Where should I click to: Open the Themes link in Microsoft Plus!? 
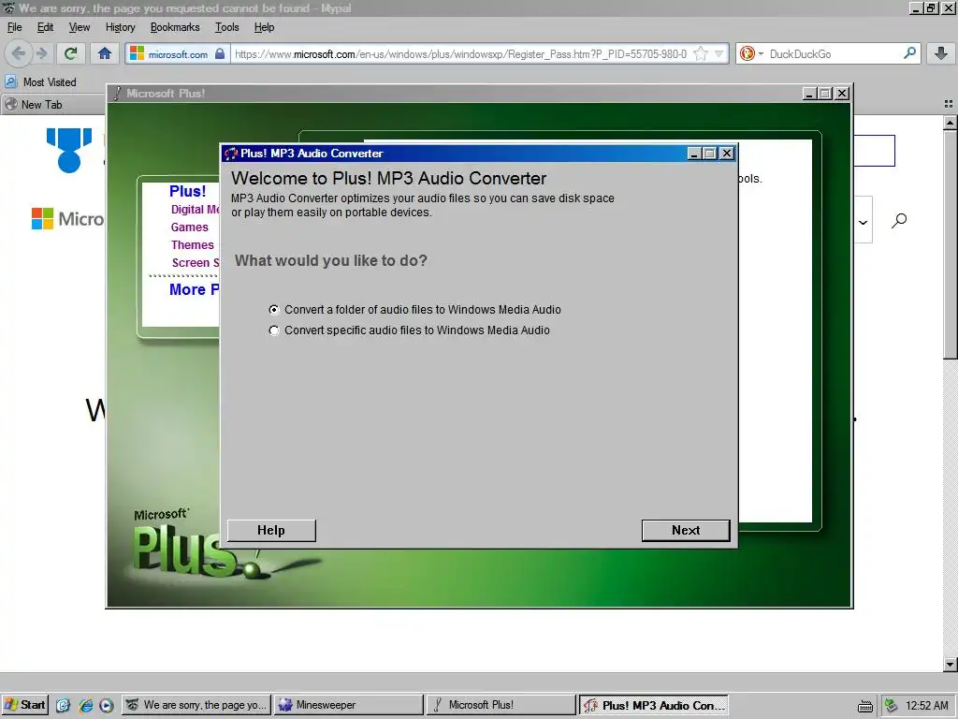193,244
